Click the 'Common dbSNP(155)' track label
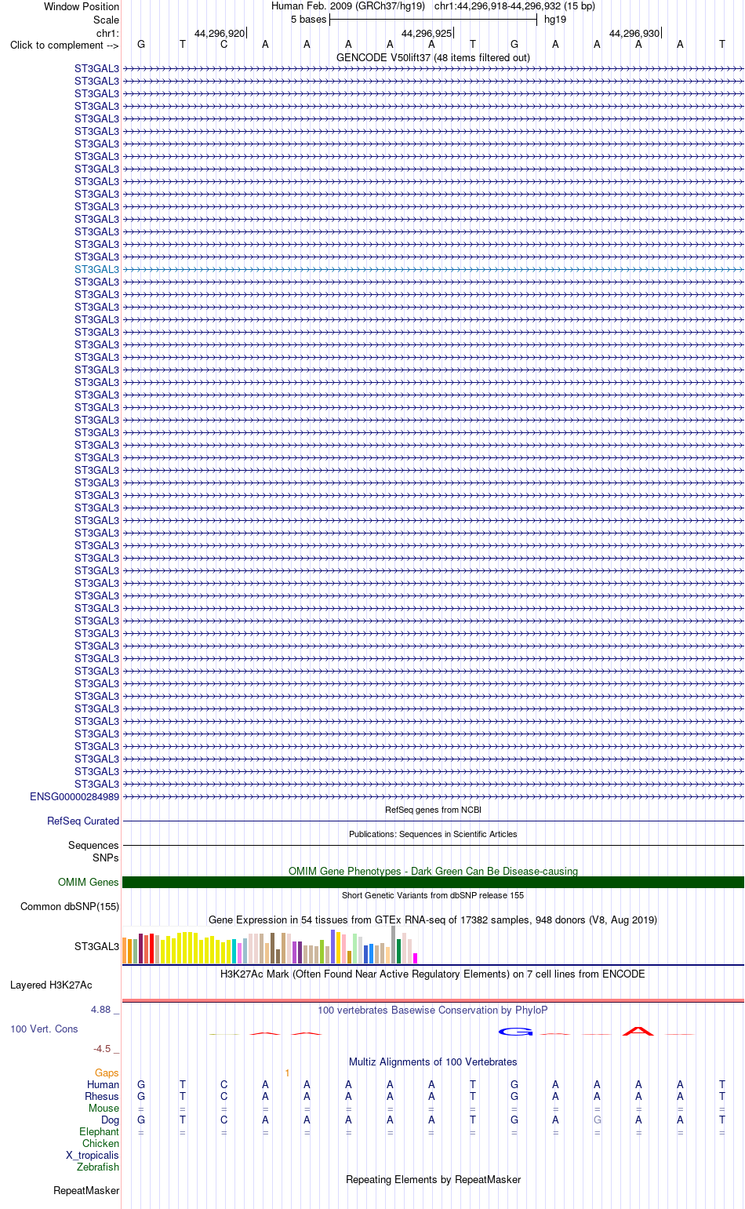The width and height of the screenshot is (745, 1209). pos(70,906)
